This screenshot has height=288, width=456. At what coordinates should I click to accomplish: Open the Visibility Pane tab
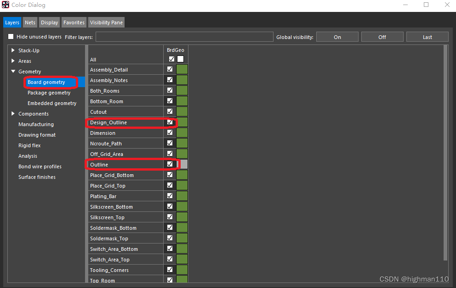(x=106, y=22)
